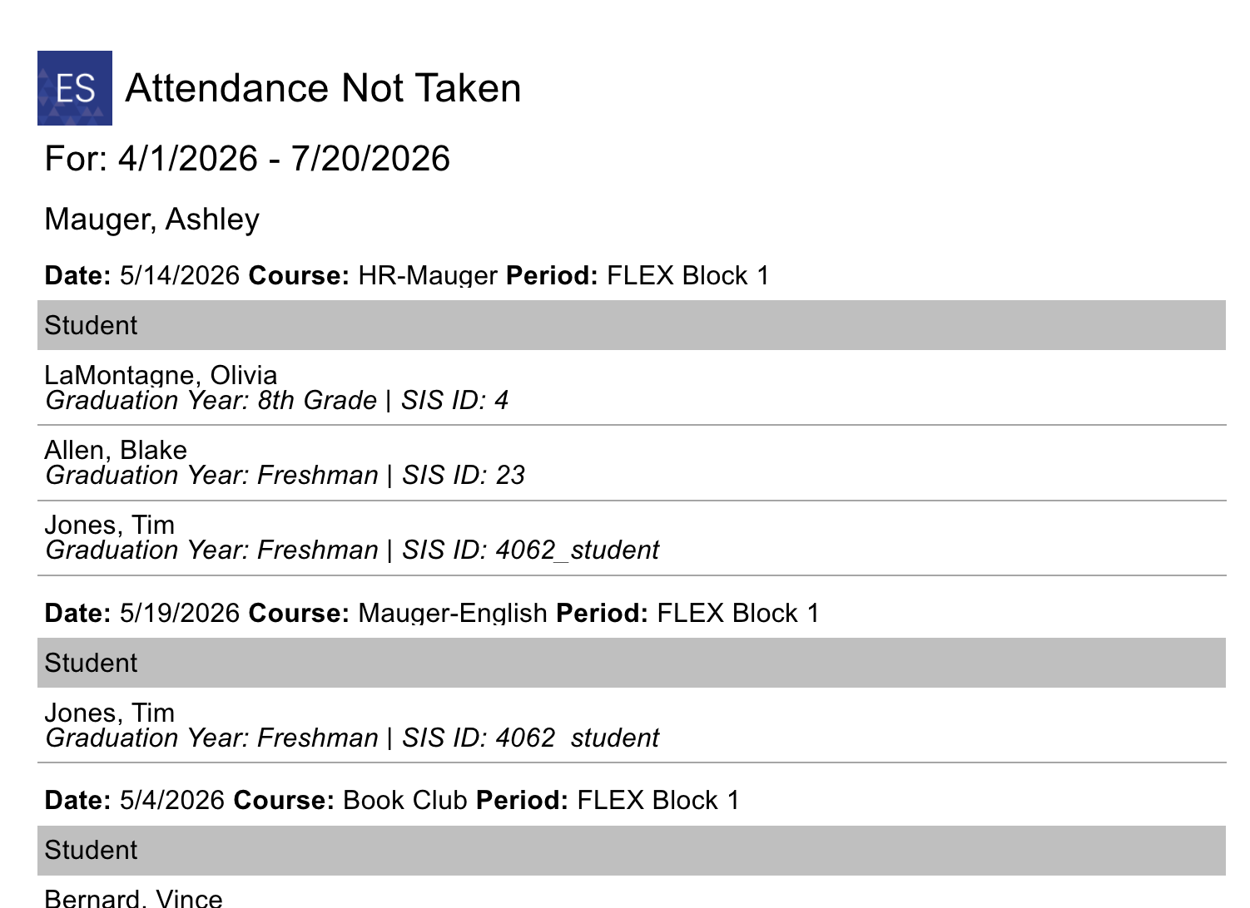Click Student header under Book Club
This screenshot has height=908, width=1250.
coord(632,851)
